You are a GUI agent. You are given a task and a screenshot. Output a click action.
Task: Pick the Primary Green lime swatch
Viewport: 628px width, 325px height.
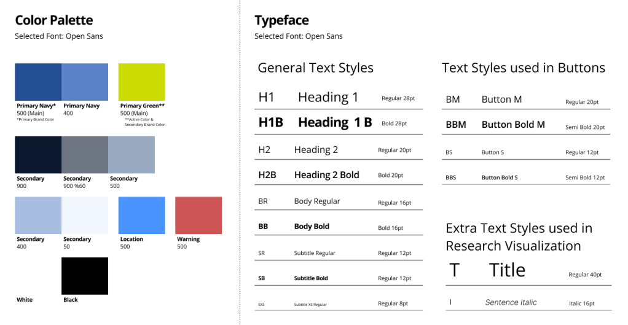point(141,82)
